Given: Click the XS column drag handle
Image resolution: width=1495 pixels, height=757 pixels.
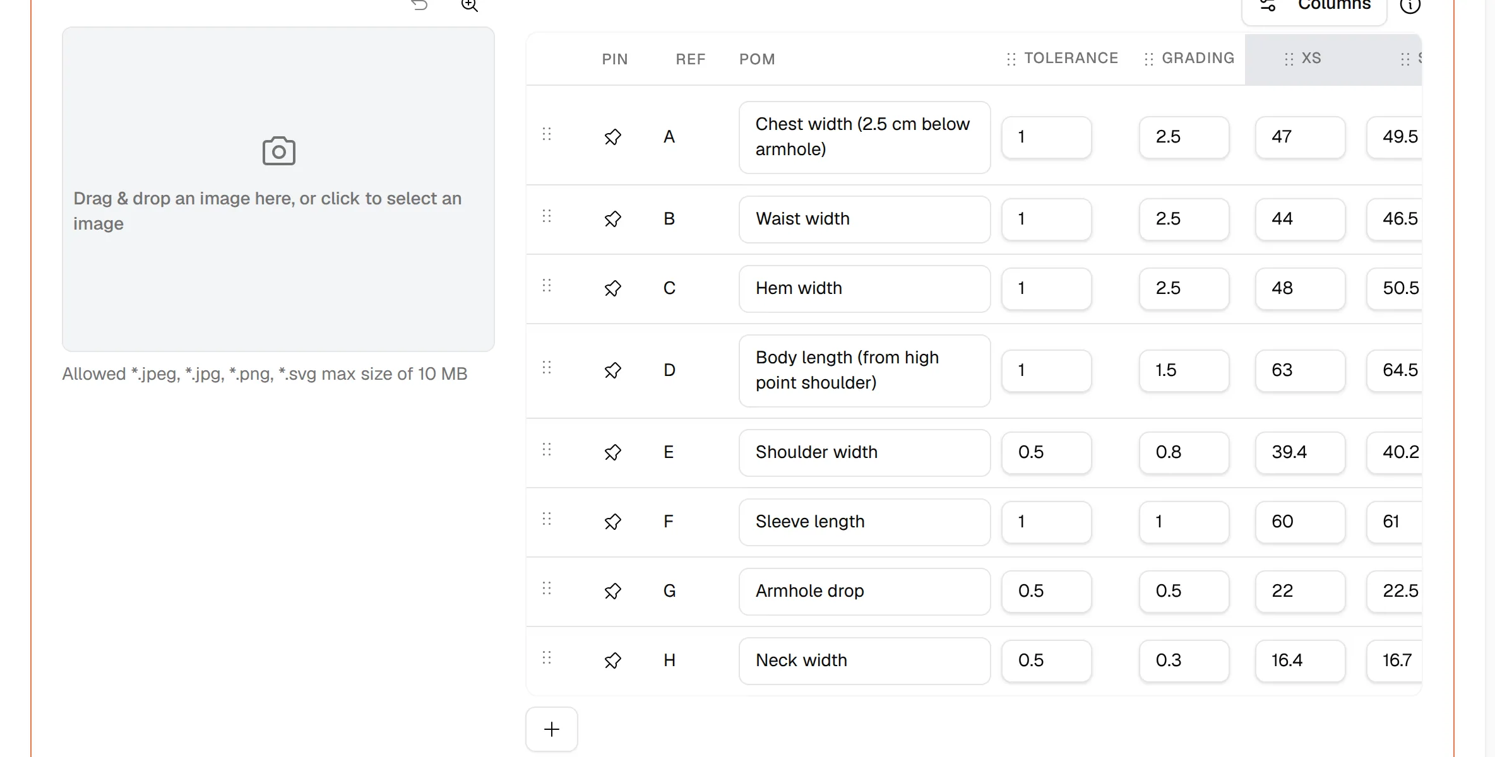Looking at the screenshot, I should click(x=1289, y=59).
